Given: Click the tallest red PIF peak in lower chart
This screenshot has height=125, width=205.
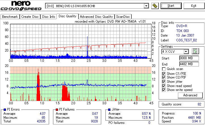Looking at the screenshot, I should (x=38, y=85).
